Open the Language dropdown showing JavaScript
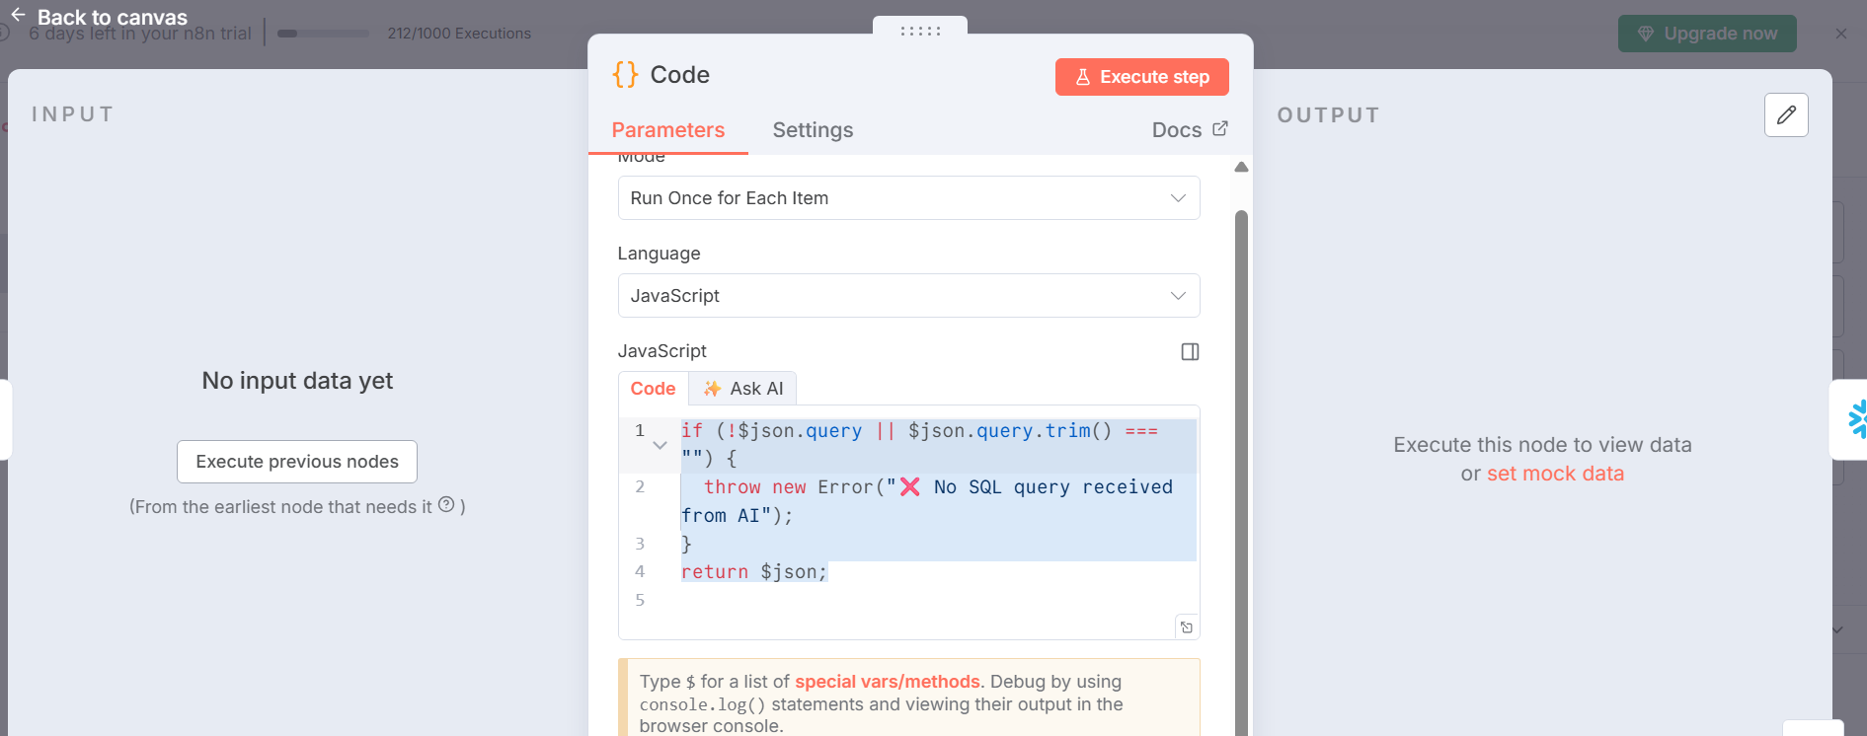Image resolution: width=1867 pixels, height=736 pixels. (x=907, y=296)
